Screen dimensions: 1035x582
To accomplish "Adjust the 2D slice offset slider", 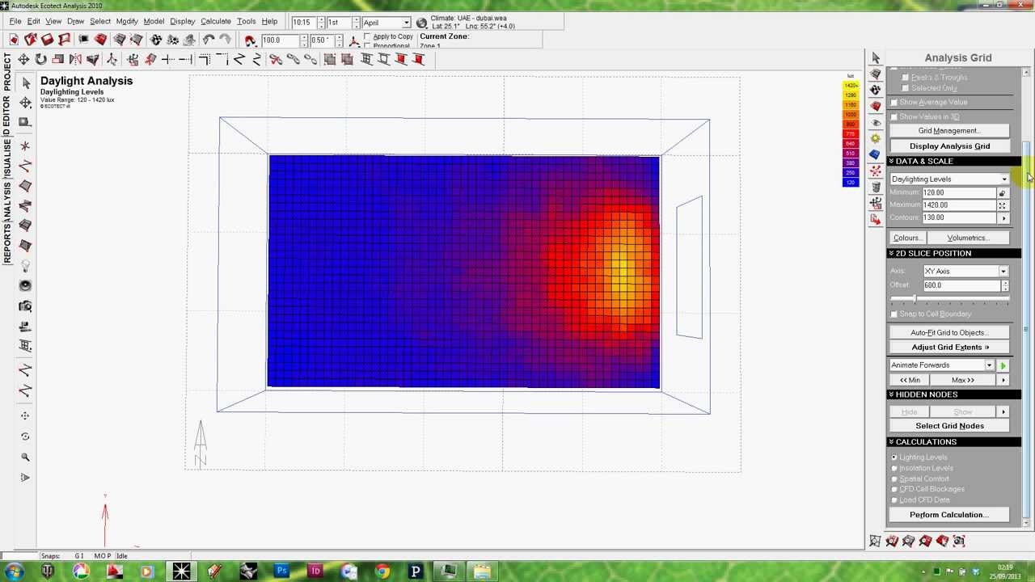I will [915, 300].
